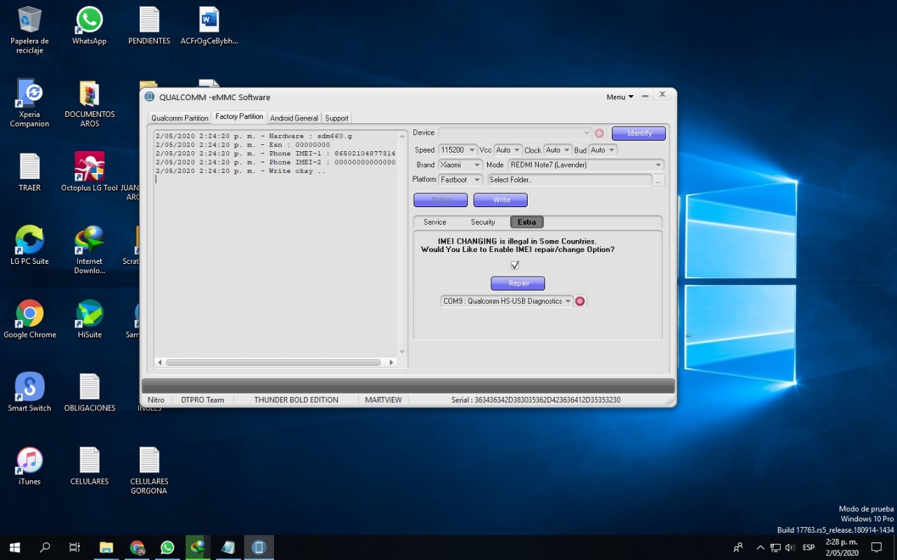Open the Speed 115200 dropdown

pyautogui.click(x=458, y=150)
